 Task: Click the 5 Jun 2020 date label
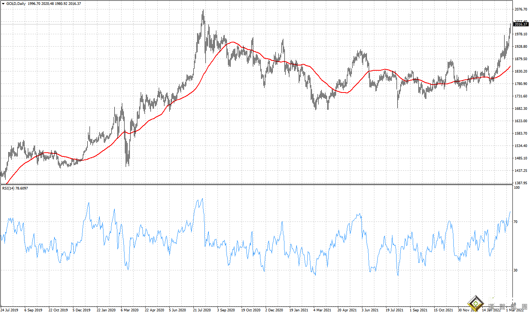pyautogui.click(x=177, y=310)
